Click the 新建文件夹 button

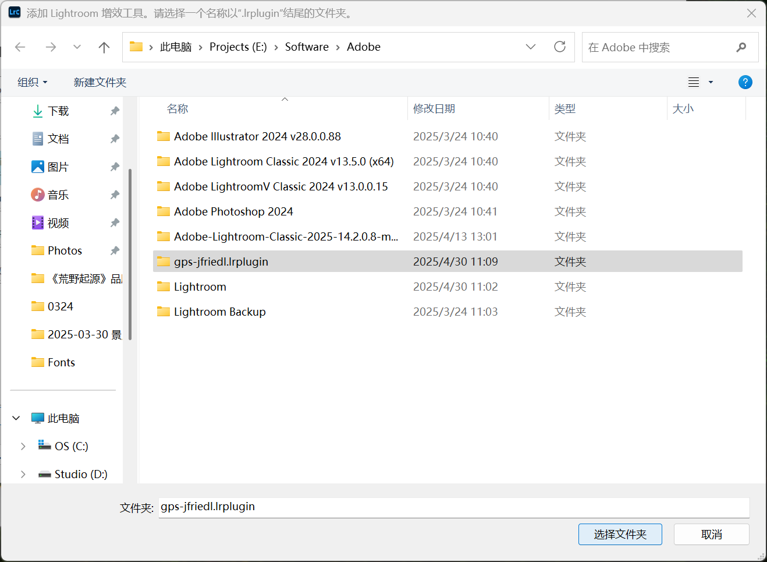[100, 82]
